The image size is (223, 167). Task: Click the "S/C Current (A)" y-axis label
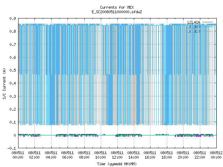click(5, 83)
